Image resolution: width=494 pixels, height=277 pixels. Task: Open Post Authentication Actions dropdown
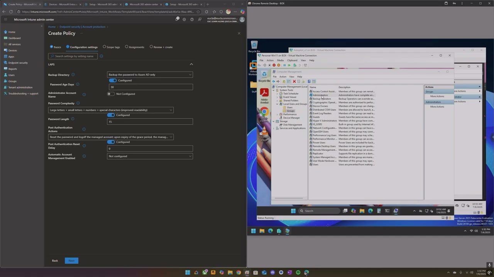(x=111, y=137)
